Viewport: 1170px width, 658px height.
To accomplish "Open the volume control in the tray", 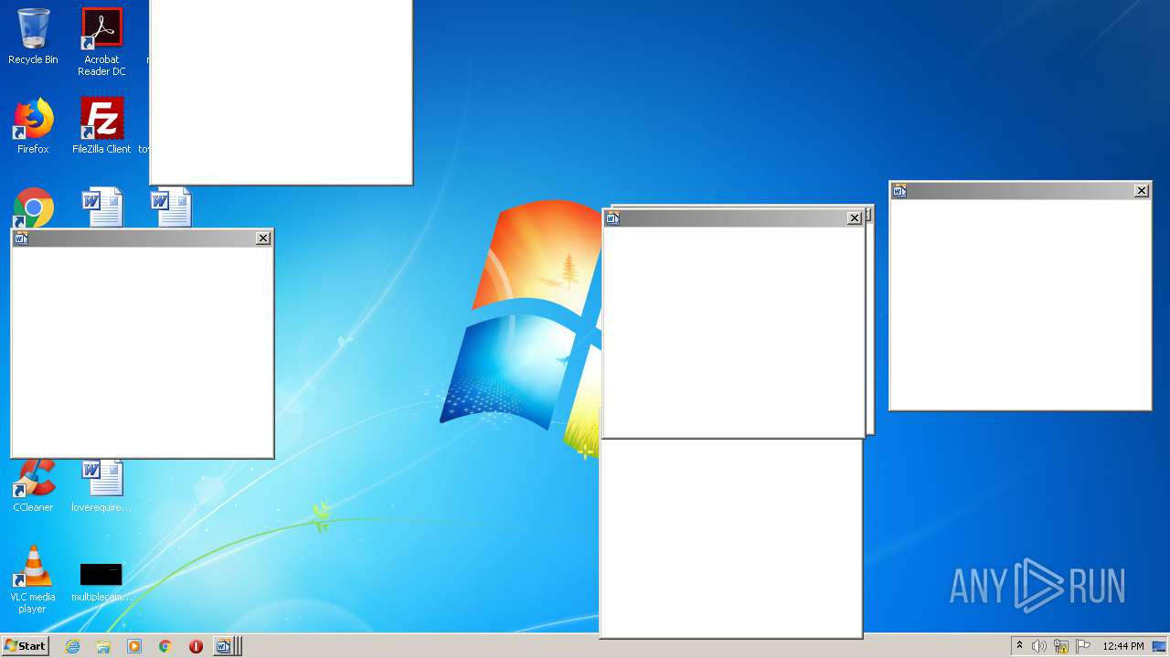I will 1039,646.
